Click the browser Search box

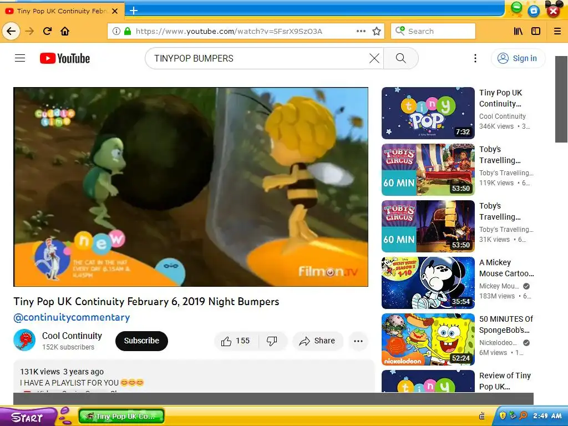[x=433, y=31]
